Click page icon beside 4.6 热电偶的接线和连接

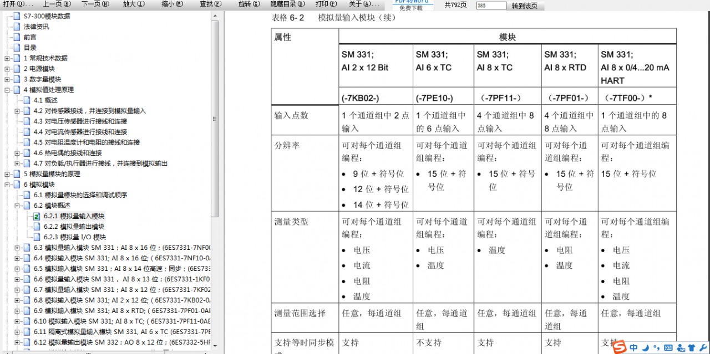(x=27, y=153)
